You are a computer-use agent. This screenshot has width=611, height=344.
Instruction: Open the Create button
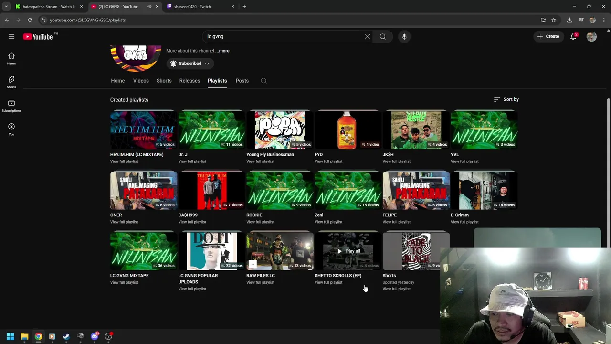point(548,36)
